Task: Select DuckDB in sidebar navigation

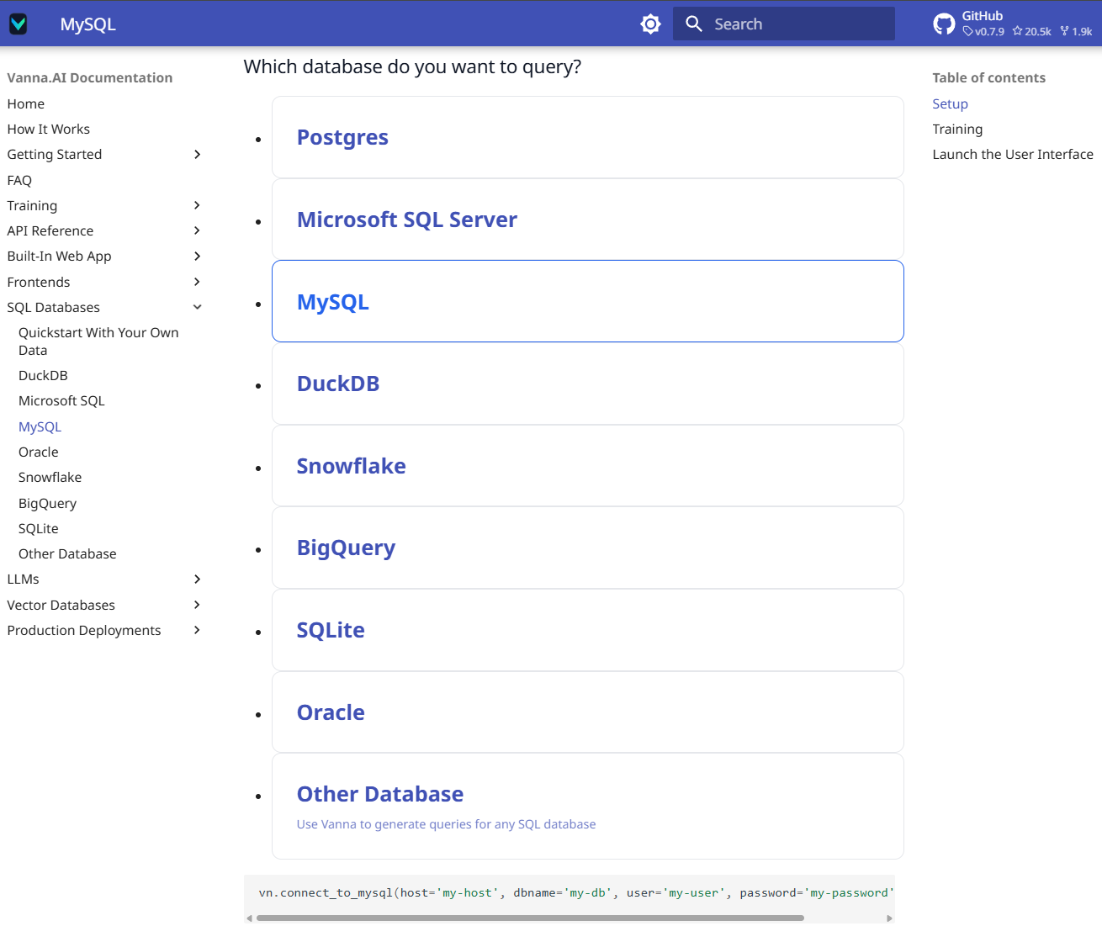Action: coord(43,375)
